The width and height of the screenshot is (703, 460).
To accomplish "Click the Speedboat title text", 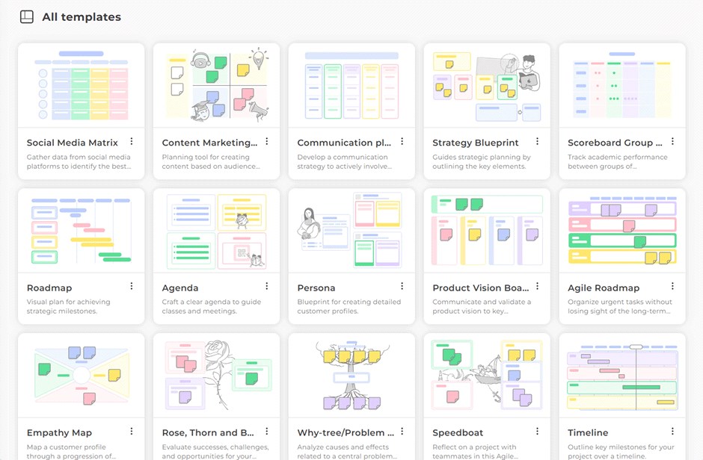I will pyautogui.click(x=458, y=432).
